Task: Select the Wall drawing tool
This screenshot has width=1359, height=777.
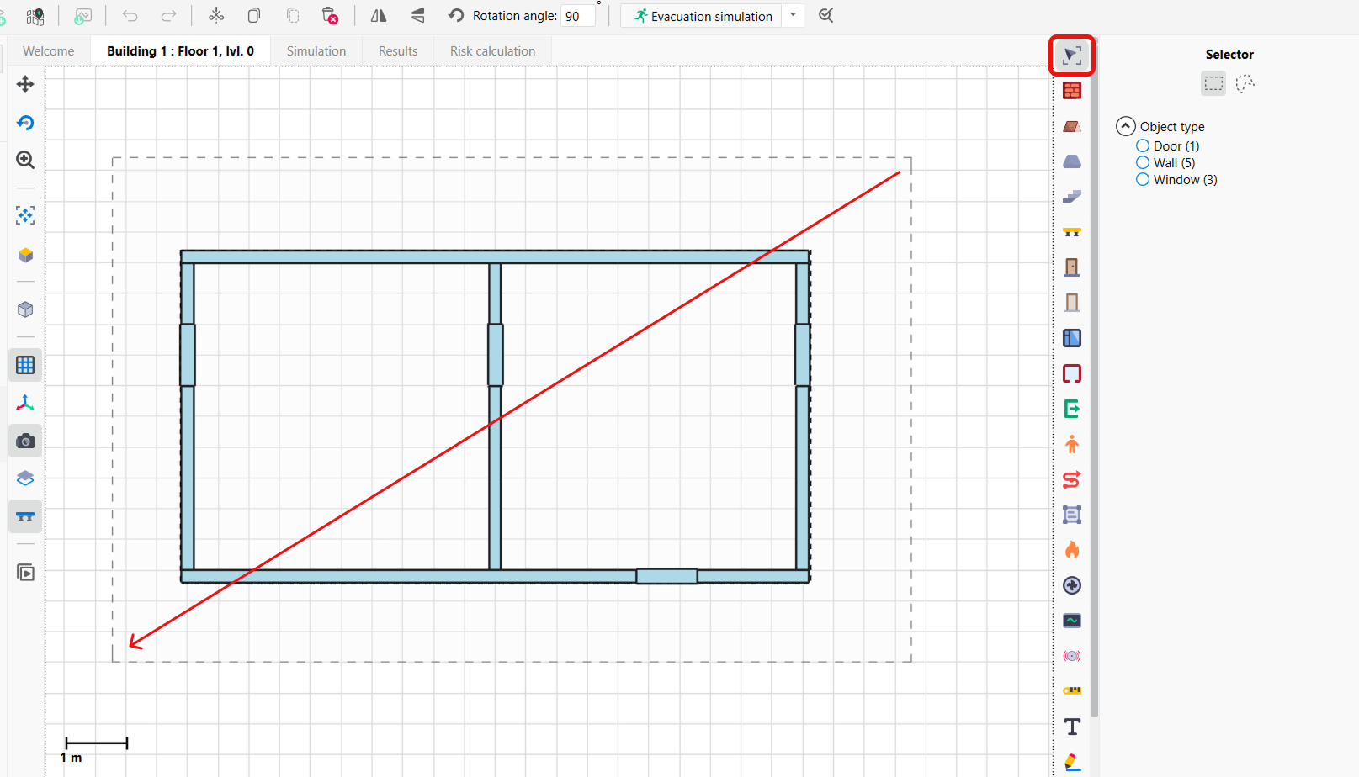Action: (x=1071, y=91)
